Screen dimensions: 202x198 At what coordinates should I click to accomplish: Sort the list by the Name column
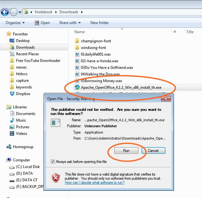coord(79,32)
